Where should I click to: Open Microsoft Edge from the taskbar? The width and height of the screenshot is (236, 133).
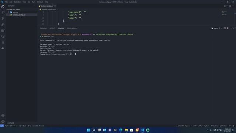121,130
